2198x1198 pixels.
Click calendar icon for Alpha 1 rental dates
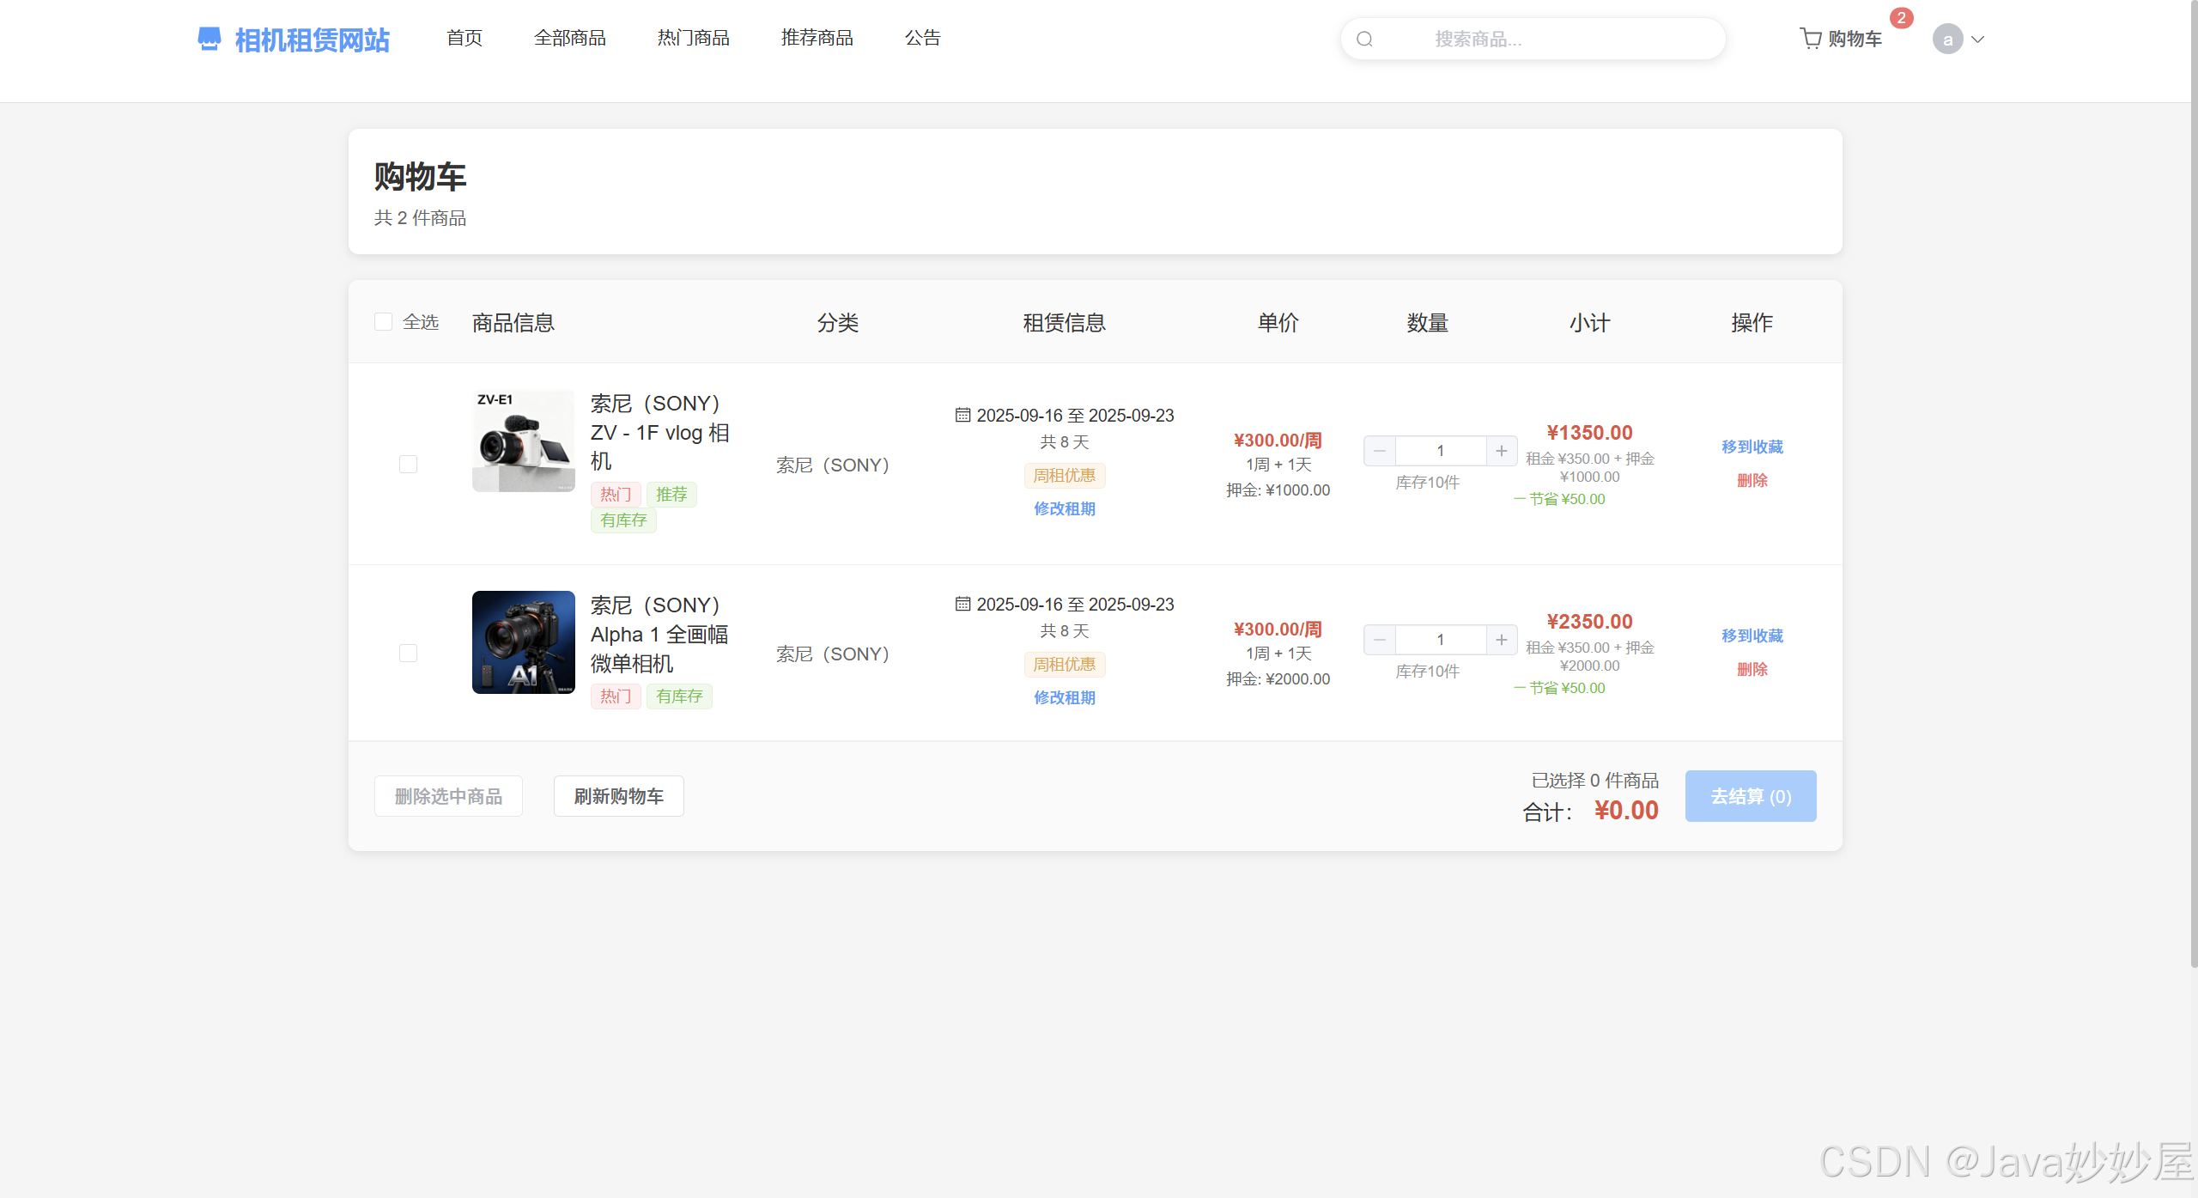[963, 604]
